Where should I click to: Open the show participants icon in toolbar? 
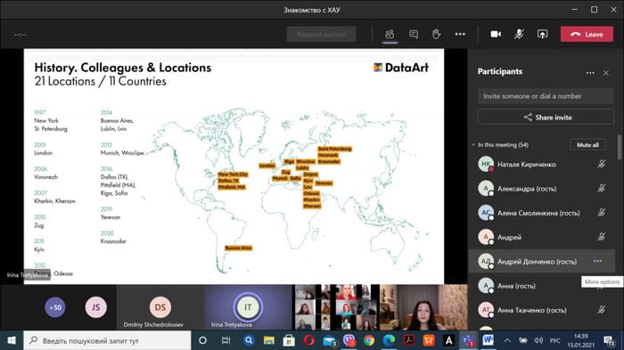[390, 34]
